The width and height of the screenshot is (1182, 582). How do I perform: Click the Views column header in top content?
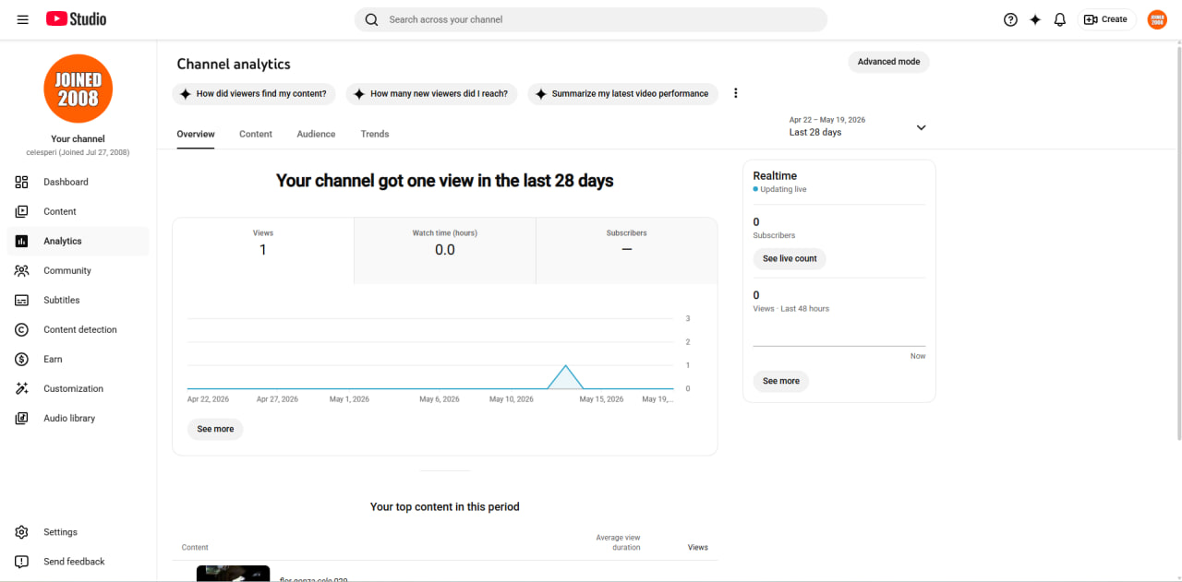tap(698, 548)
